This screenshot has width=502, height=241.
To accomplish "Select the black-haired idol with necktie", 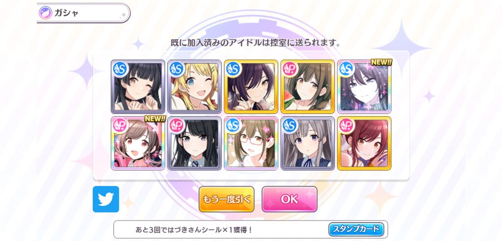I will tap(195, 143).
